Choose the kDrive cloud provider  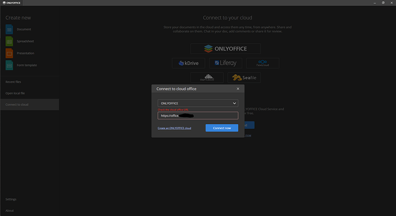pos(188,63)
